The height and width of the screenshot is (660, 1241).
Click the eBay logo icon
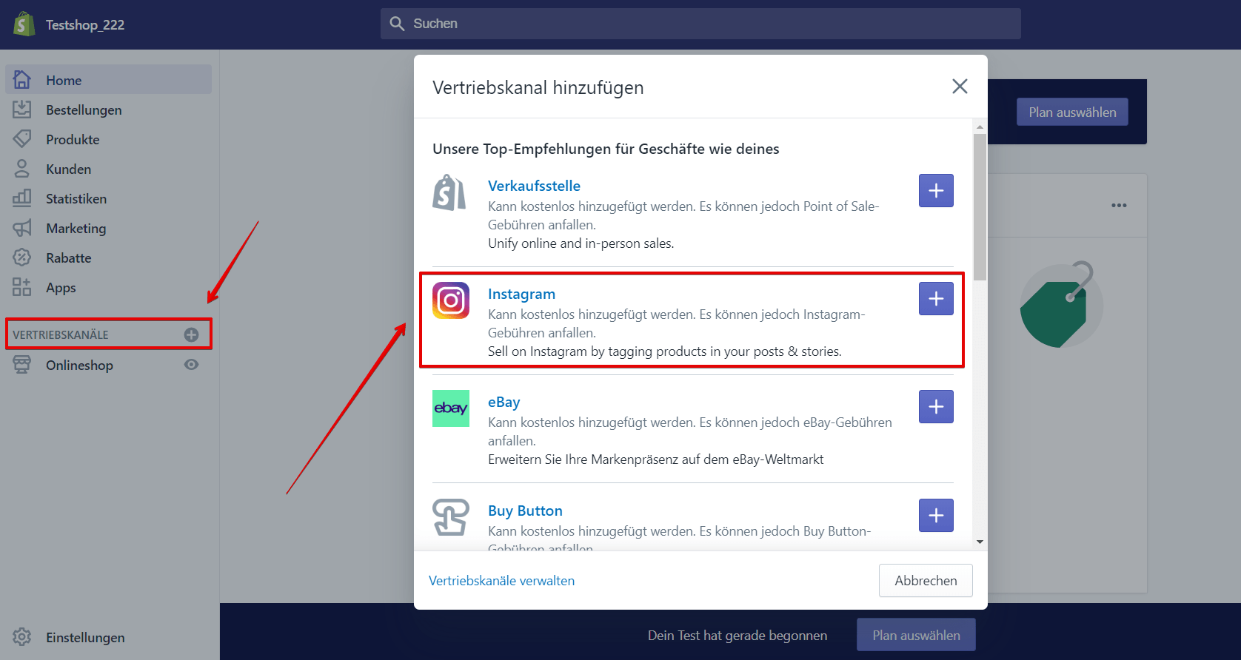tap(451, 408)
